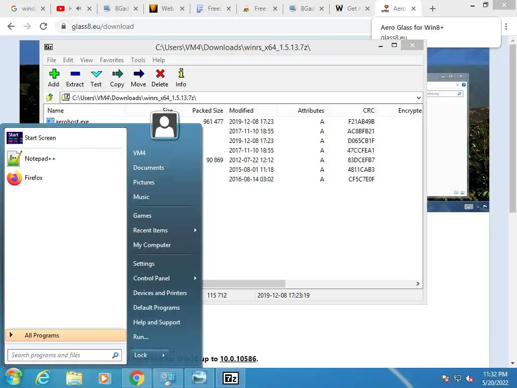Switch to the YouTube tab

74,9
